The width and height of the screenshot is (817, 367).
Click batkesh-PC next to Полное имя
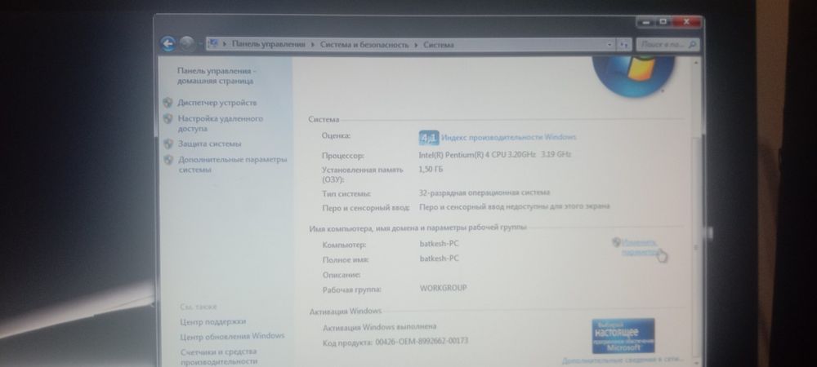(440, 258)
